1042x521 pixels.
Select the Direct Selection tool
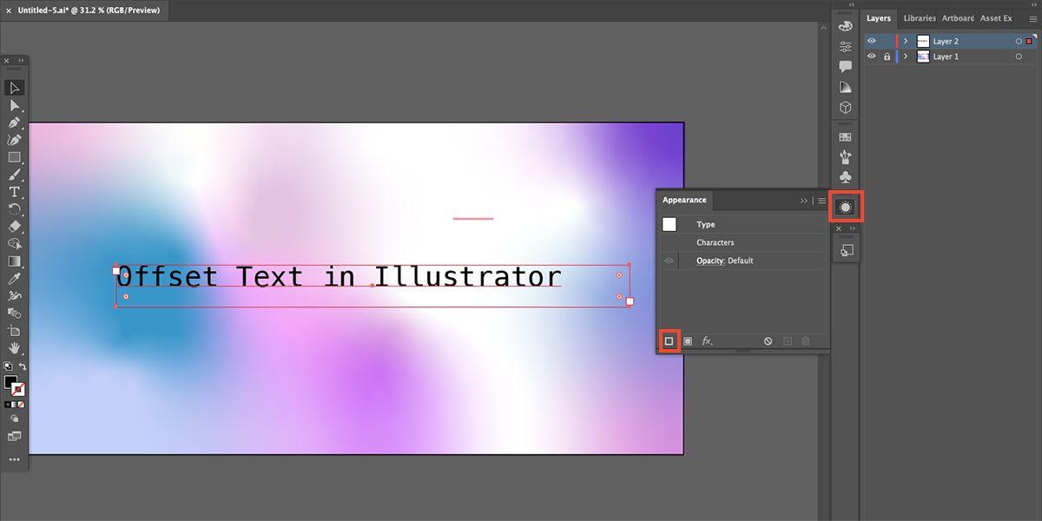[x=15, y=105]
